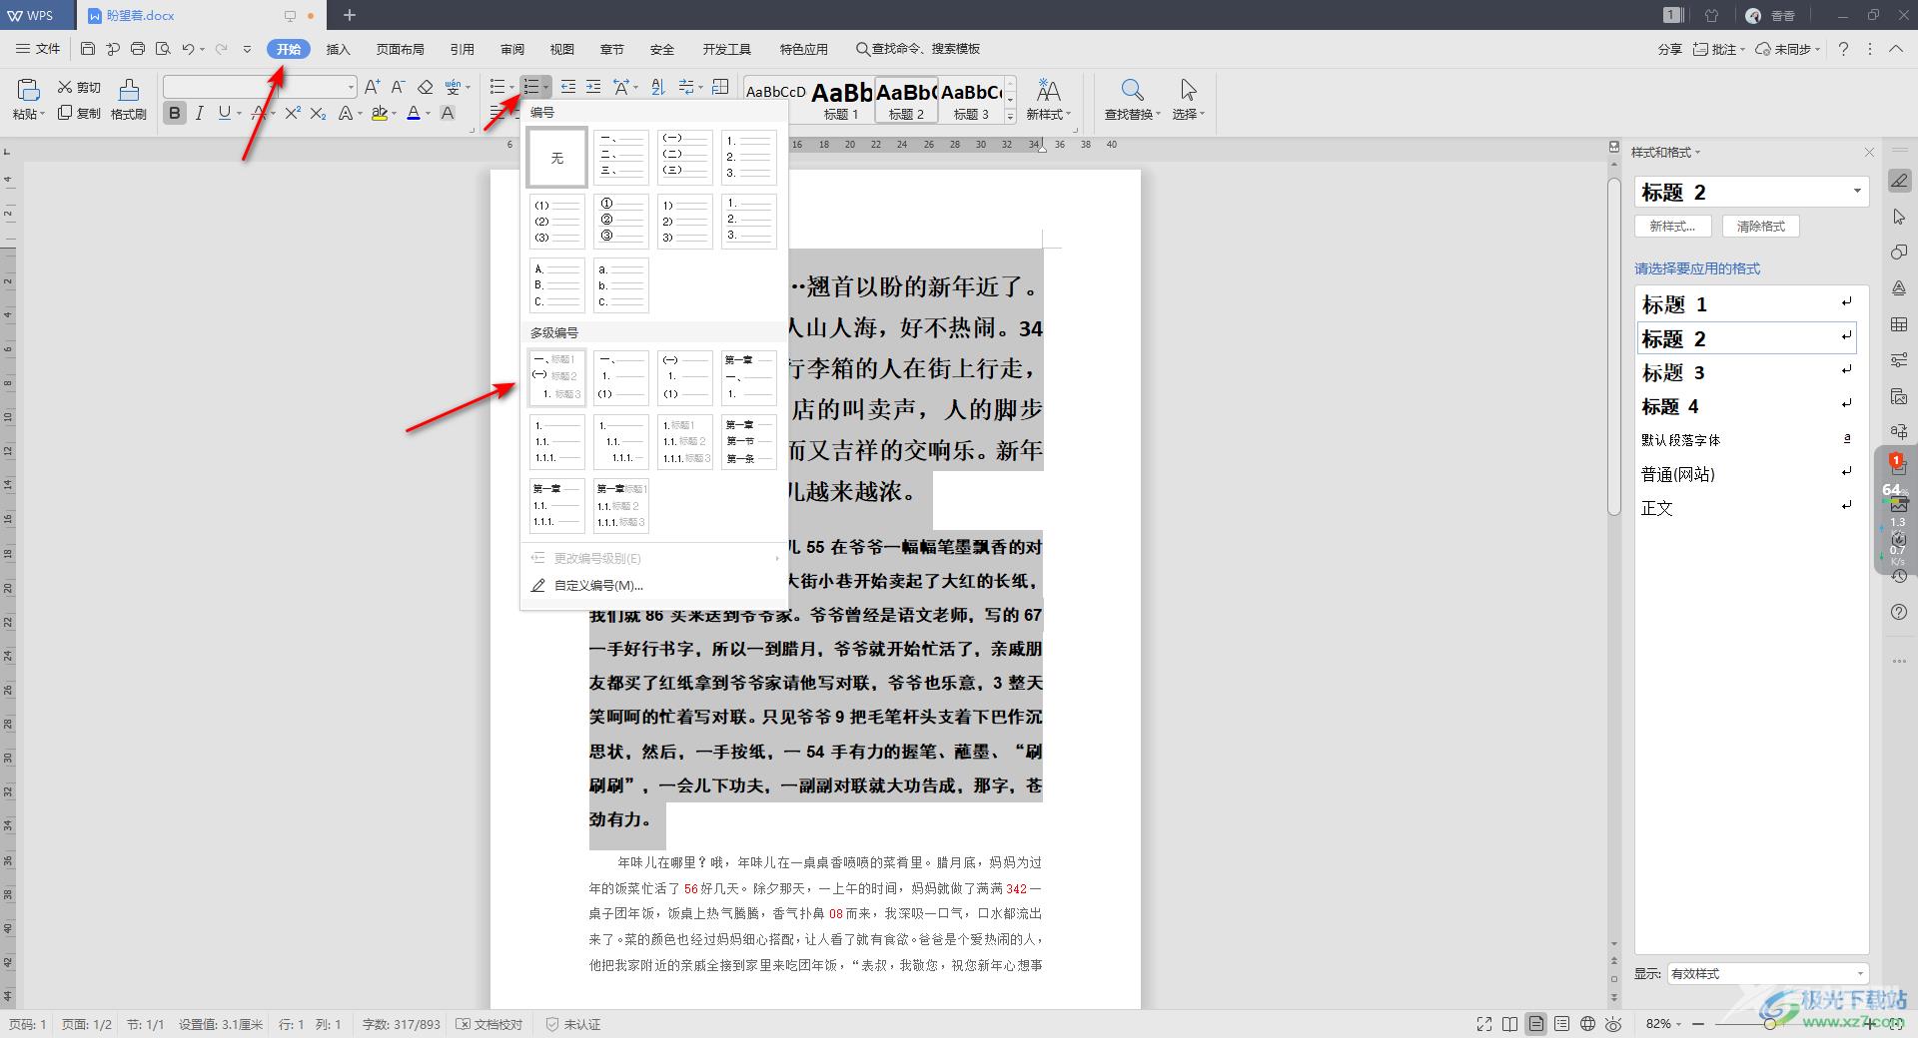The height and width of the screenshot is (1038, 1918).
Task: Expand the numbering list dropdown arrow
Action: click(545, 88)
